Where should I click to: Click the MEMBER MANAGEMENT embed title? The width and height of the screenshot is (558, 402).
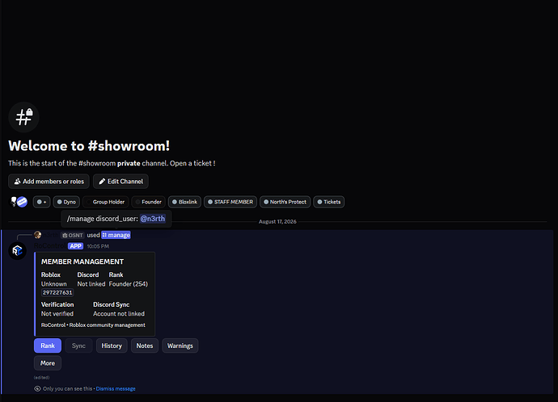point(82,262)
